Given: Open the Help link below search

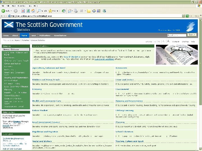Looking at the screenshot, I should click(x=193, y=42).
